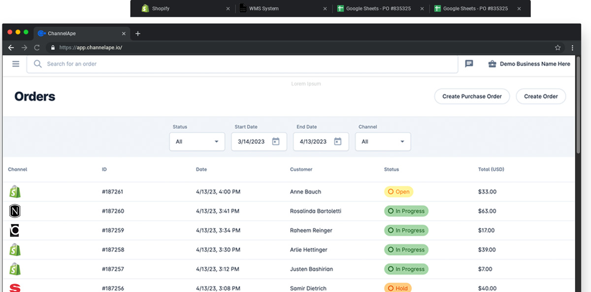Click Hold status badge for Samir Dietrich

click(397, 288)
